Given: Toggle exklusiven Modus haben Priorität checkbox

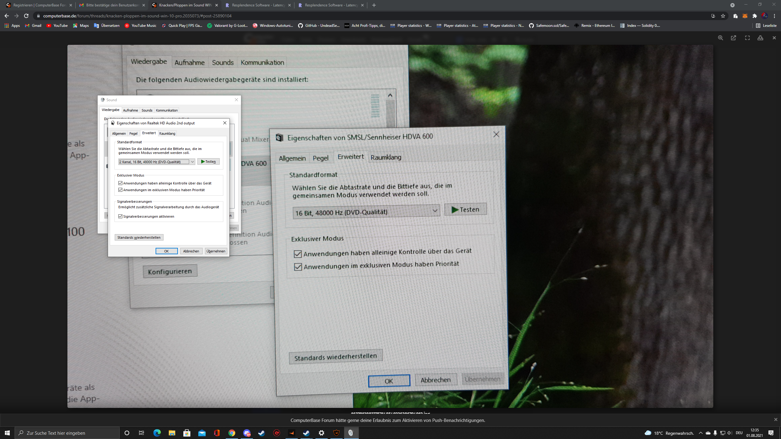Looking at the screenshot, I should (x=121, y=190).
